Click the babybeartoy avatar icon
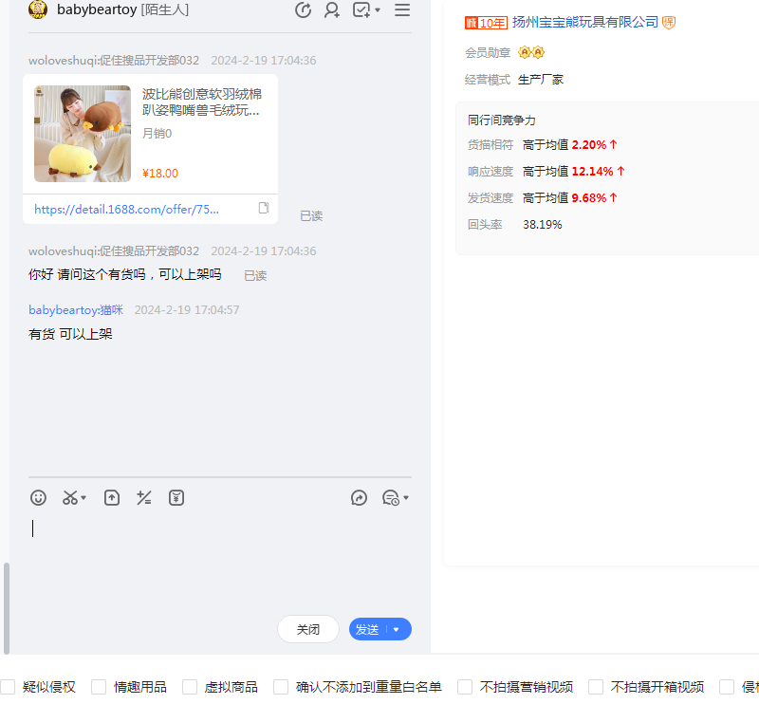This screenshot has width=759, height=704. pos(38,9)
